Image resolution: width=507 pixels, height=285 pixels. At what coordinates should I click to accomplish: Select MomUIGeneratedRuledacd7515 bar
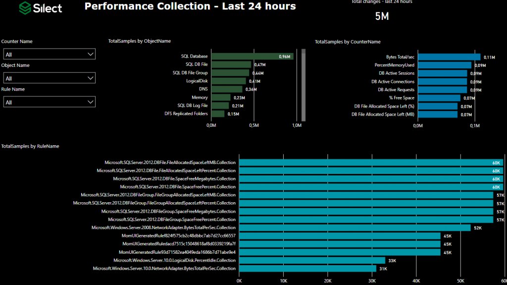click(340, 244)
